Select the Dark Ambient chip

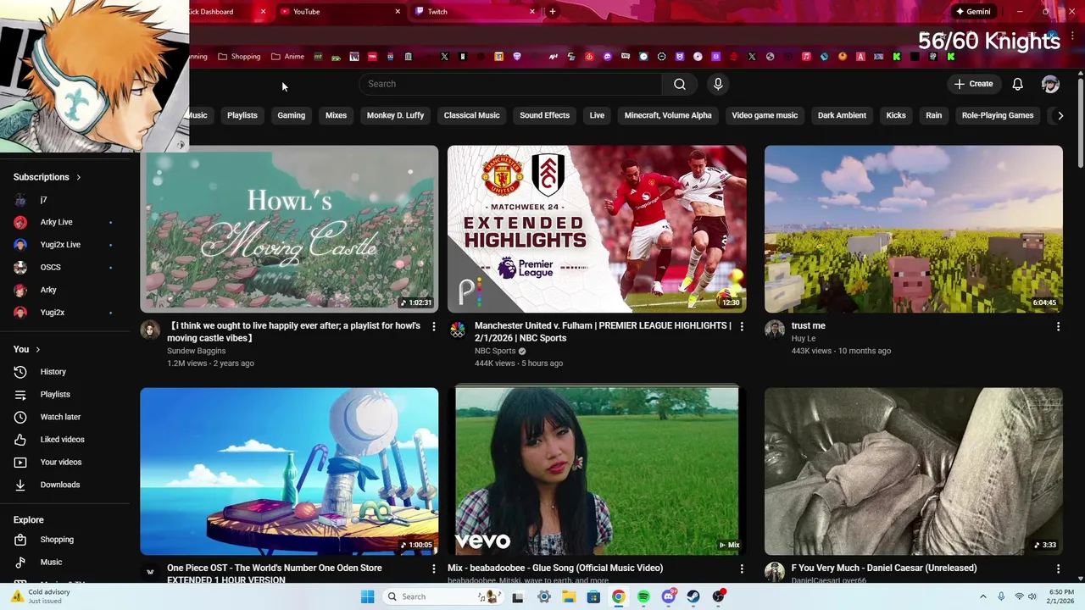842,115
